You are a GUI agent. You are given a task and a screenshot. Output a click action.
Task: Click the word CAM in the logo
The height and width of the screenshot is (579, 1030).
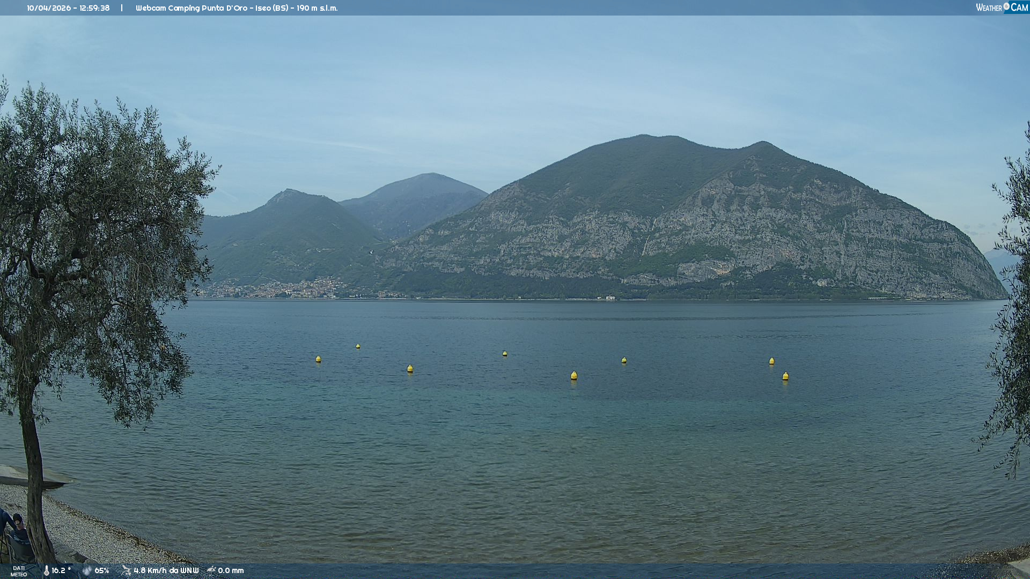1019,8
